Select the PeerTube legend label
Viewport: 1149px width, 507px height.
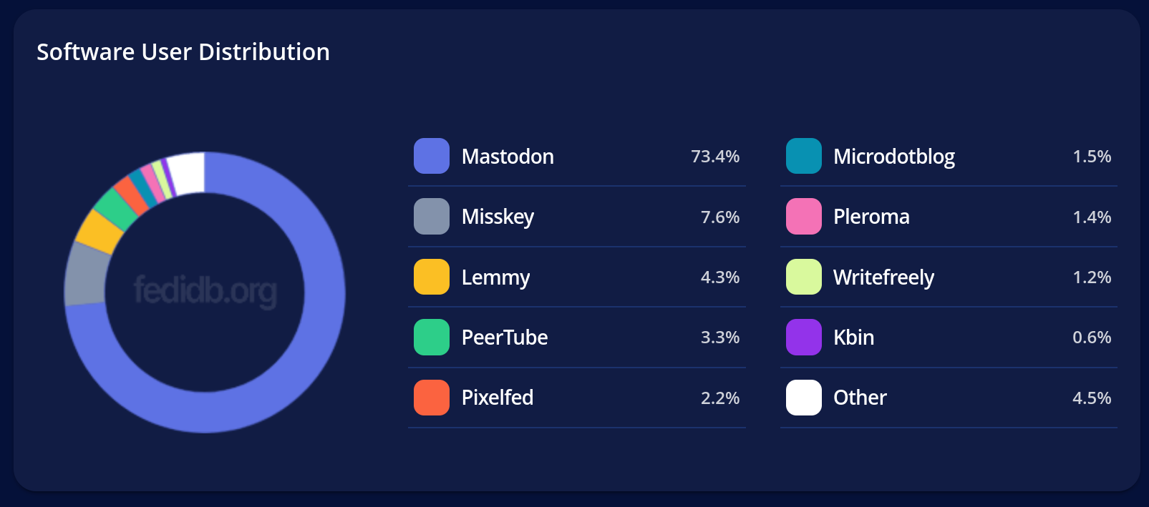505,338
